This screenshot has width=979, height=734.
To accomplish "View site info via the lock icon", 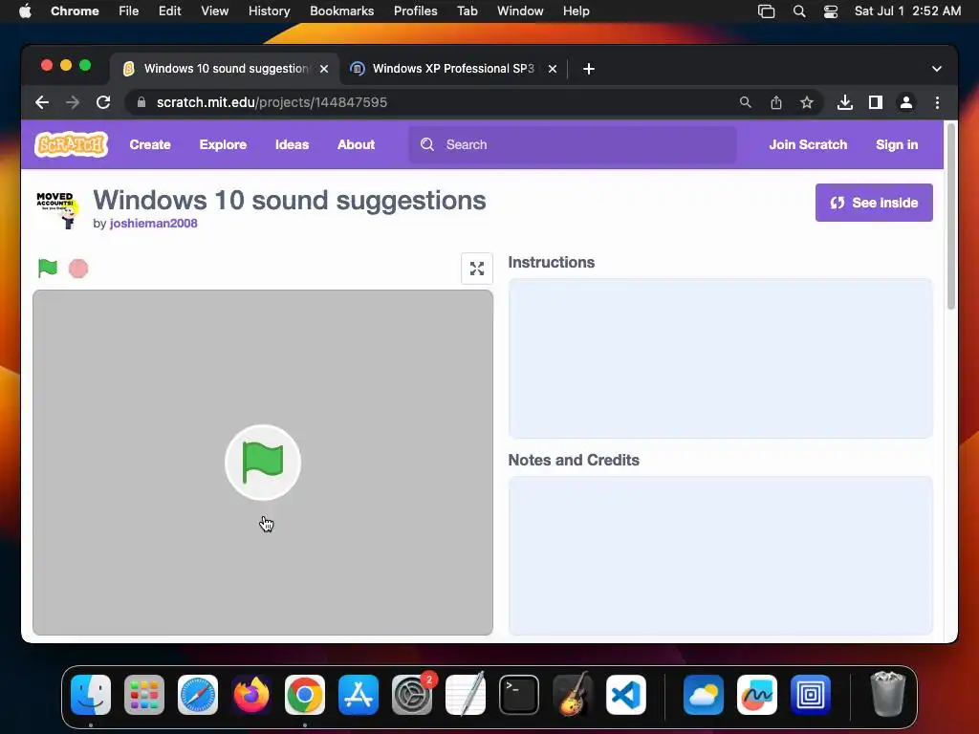I will pos(141,102).
